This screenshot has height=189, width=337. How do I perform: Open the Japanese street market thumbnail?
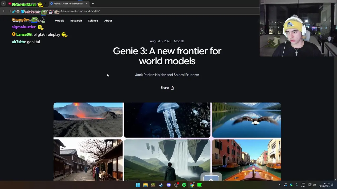[x=88, y=160]
